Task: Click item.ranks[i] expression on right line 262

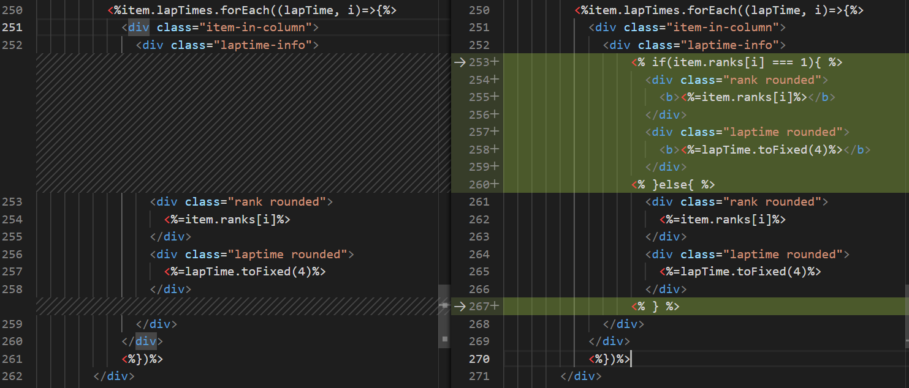Action: pos(723,219)
